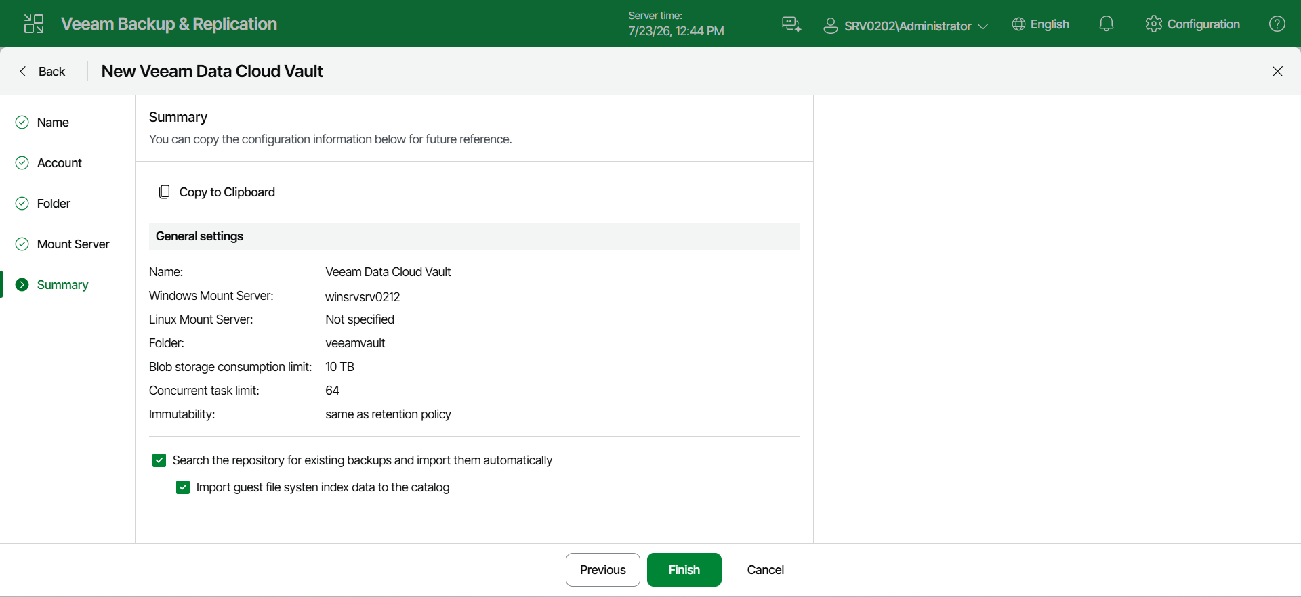This screenshot has height=597, width=1301.
Task: Click the concurrent task limit value 64
Action: (x=332, y=391)
